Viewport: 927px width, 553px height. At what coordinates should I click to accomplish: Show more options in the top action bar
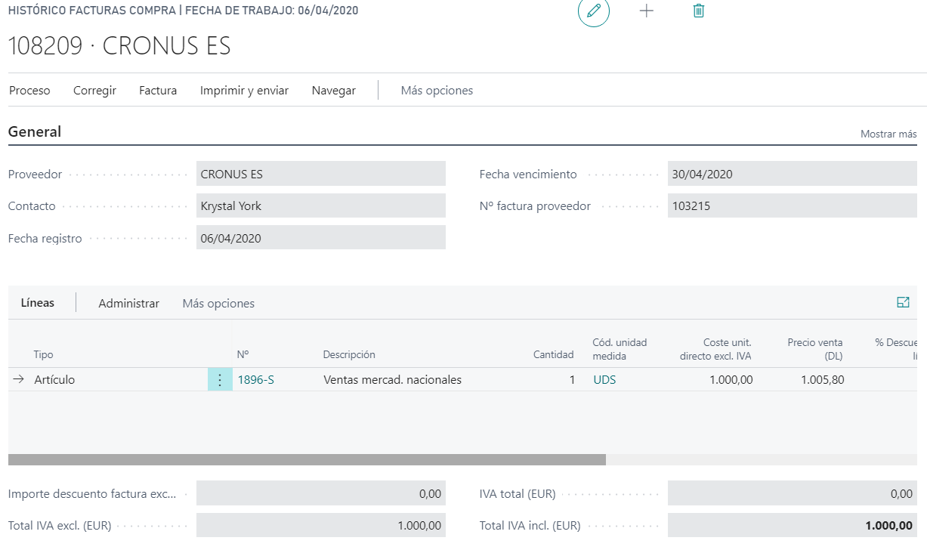[437, 91]
